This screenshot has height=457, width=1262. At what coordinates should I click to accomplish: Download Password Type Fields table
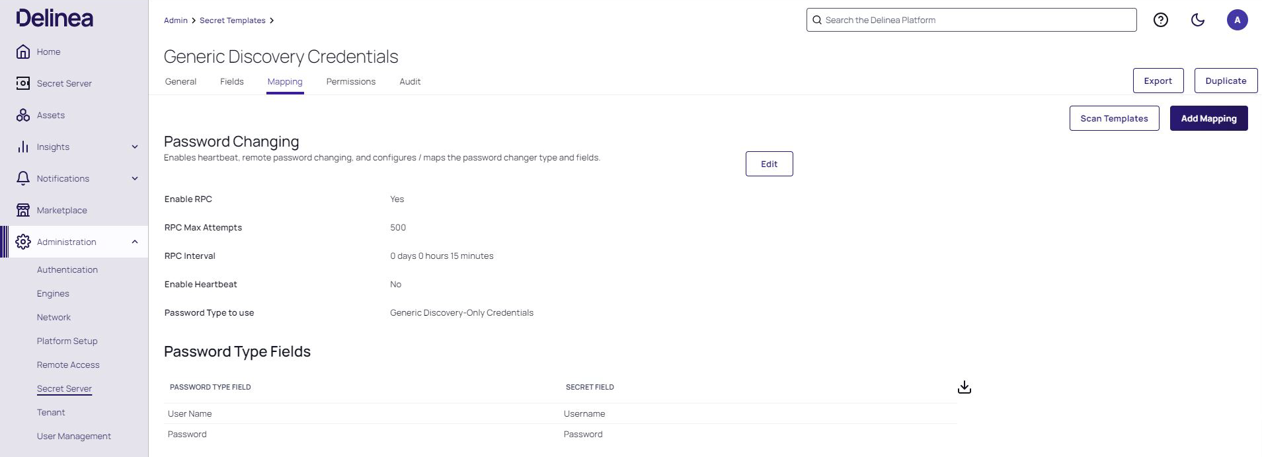pyautogui.click(x=964, y=387)
